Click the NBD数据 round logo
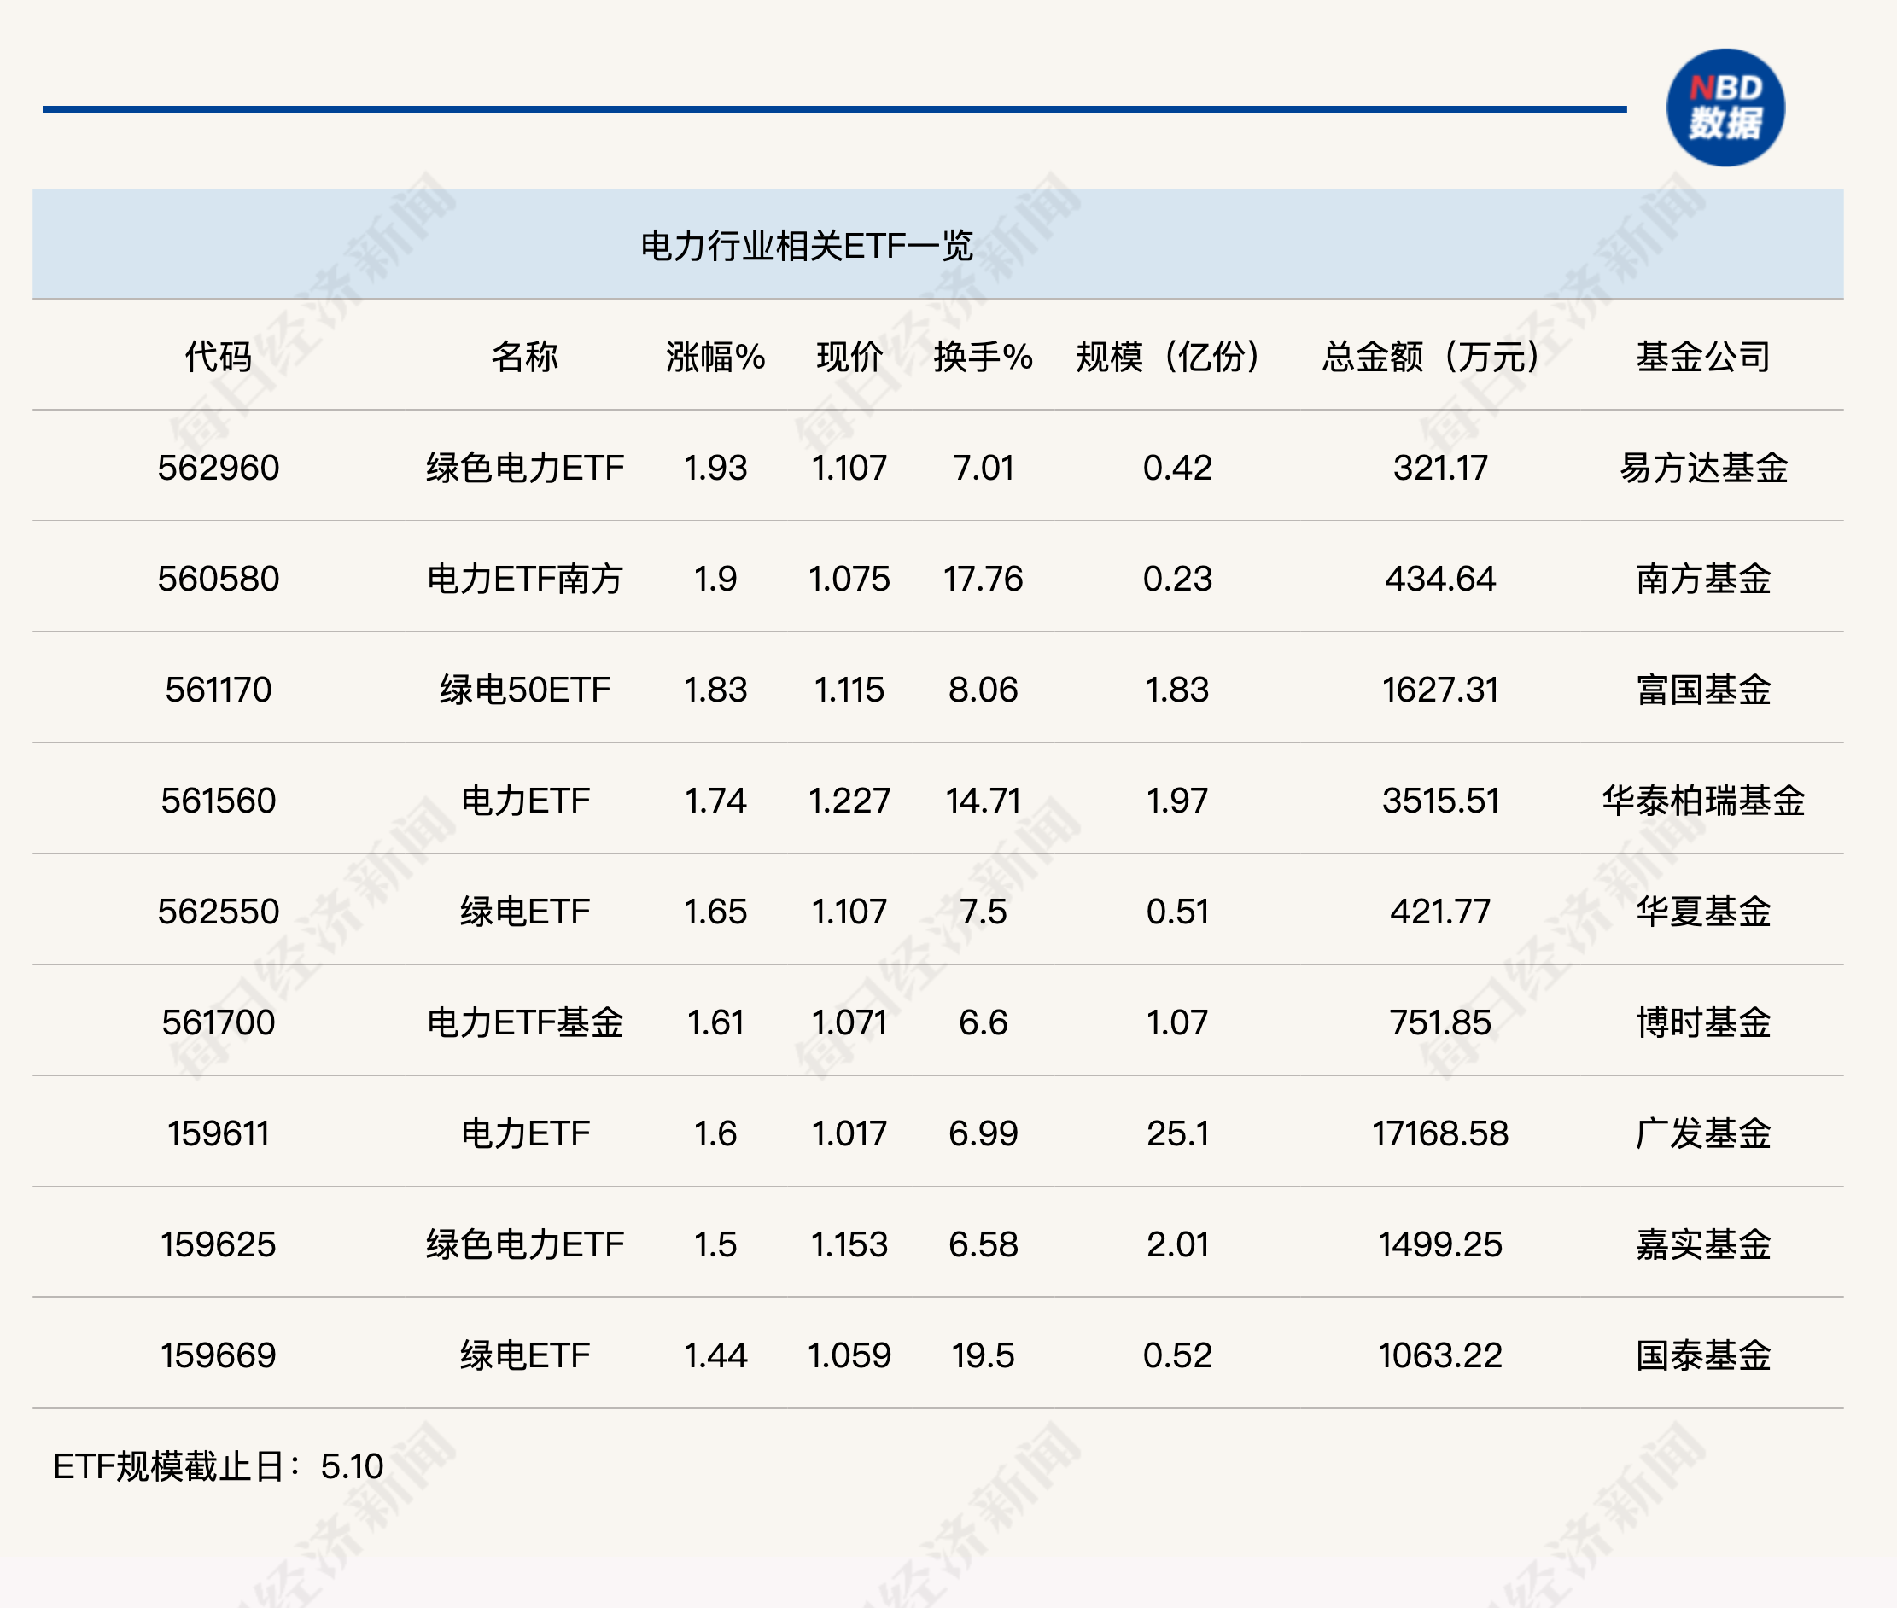 pos(1725,108)
